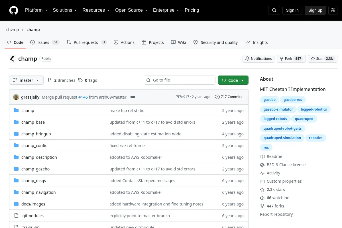Click the champ_gazebo folder icon
This screenshot has height=228, width=342.
(16, 169)
